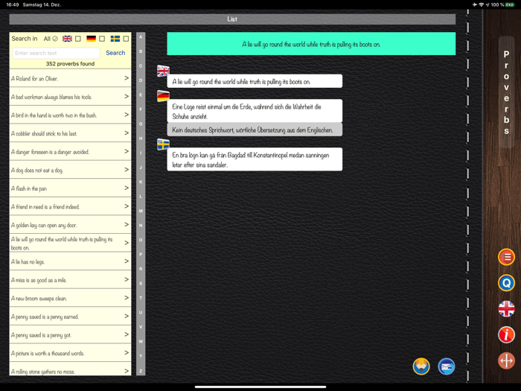Select the highlighted 'A lie will go round the world' list row
Screen dimensions: 521x391
click(x=70, y=243)
